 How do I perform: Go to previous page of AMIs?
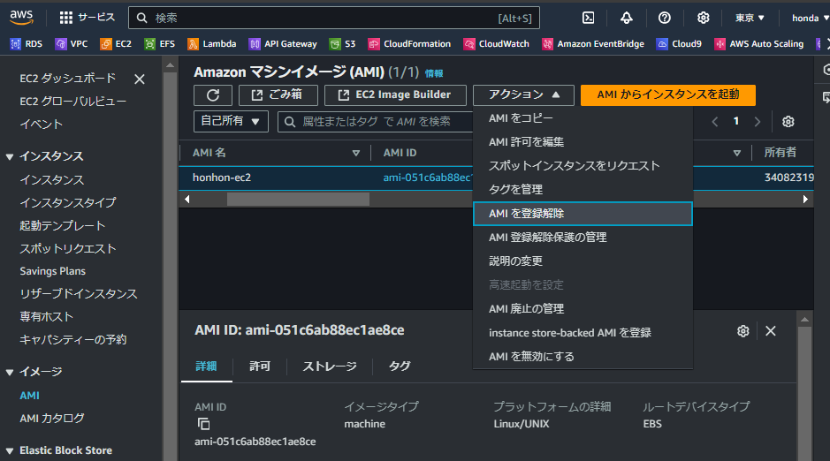click(715, 122)
